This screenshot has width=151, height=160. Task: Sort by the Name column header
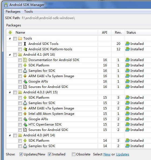click(x=52, y=33)
